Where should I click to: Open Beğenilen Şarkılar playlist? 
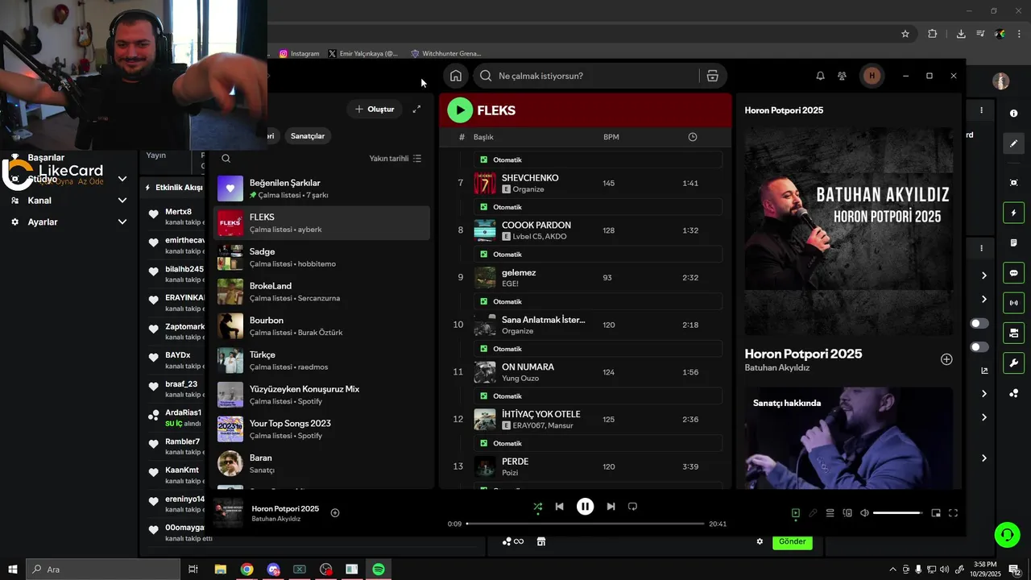pos(322,188)
